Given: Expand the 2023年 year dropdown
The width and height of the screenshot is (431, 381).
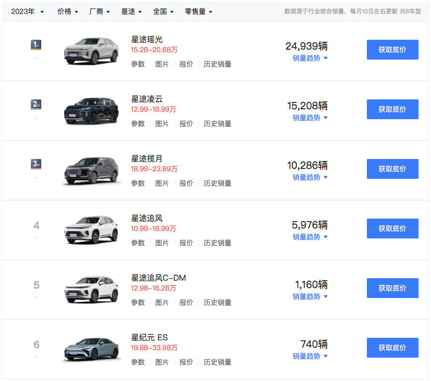Looking at the screenshot, I should pos(27,11).
